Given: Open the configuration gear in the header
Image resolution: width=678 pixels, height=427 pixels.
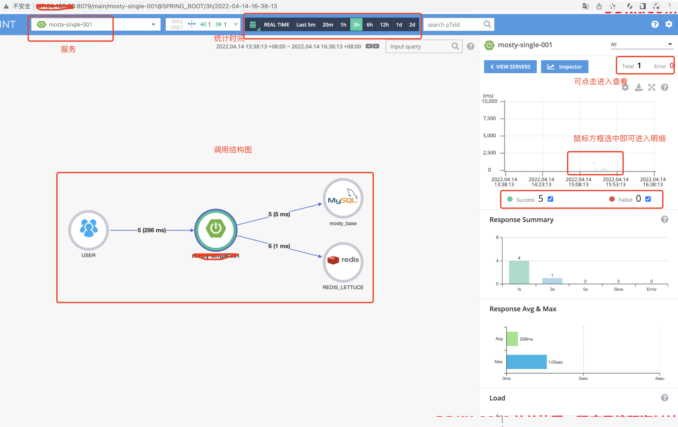Looking at the screenshot, I should coord(669,24).
